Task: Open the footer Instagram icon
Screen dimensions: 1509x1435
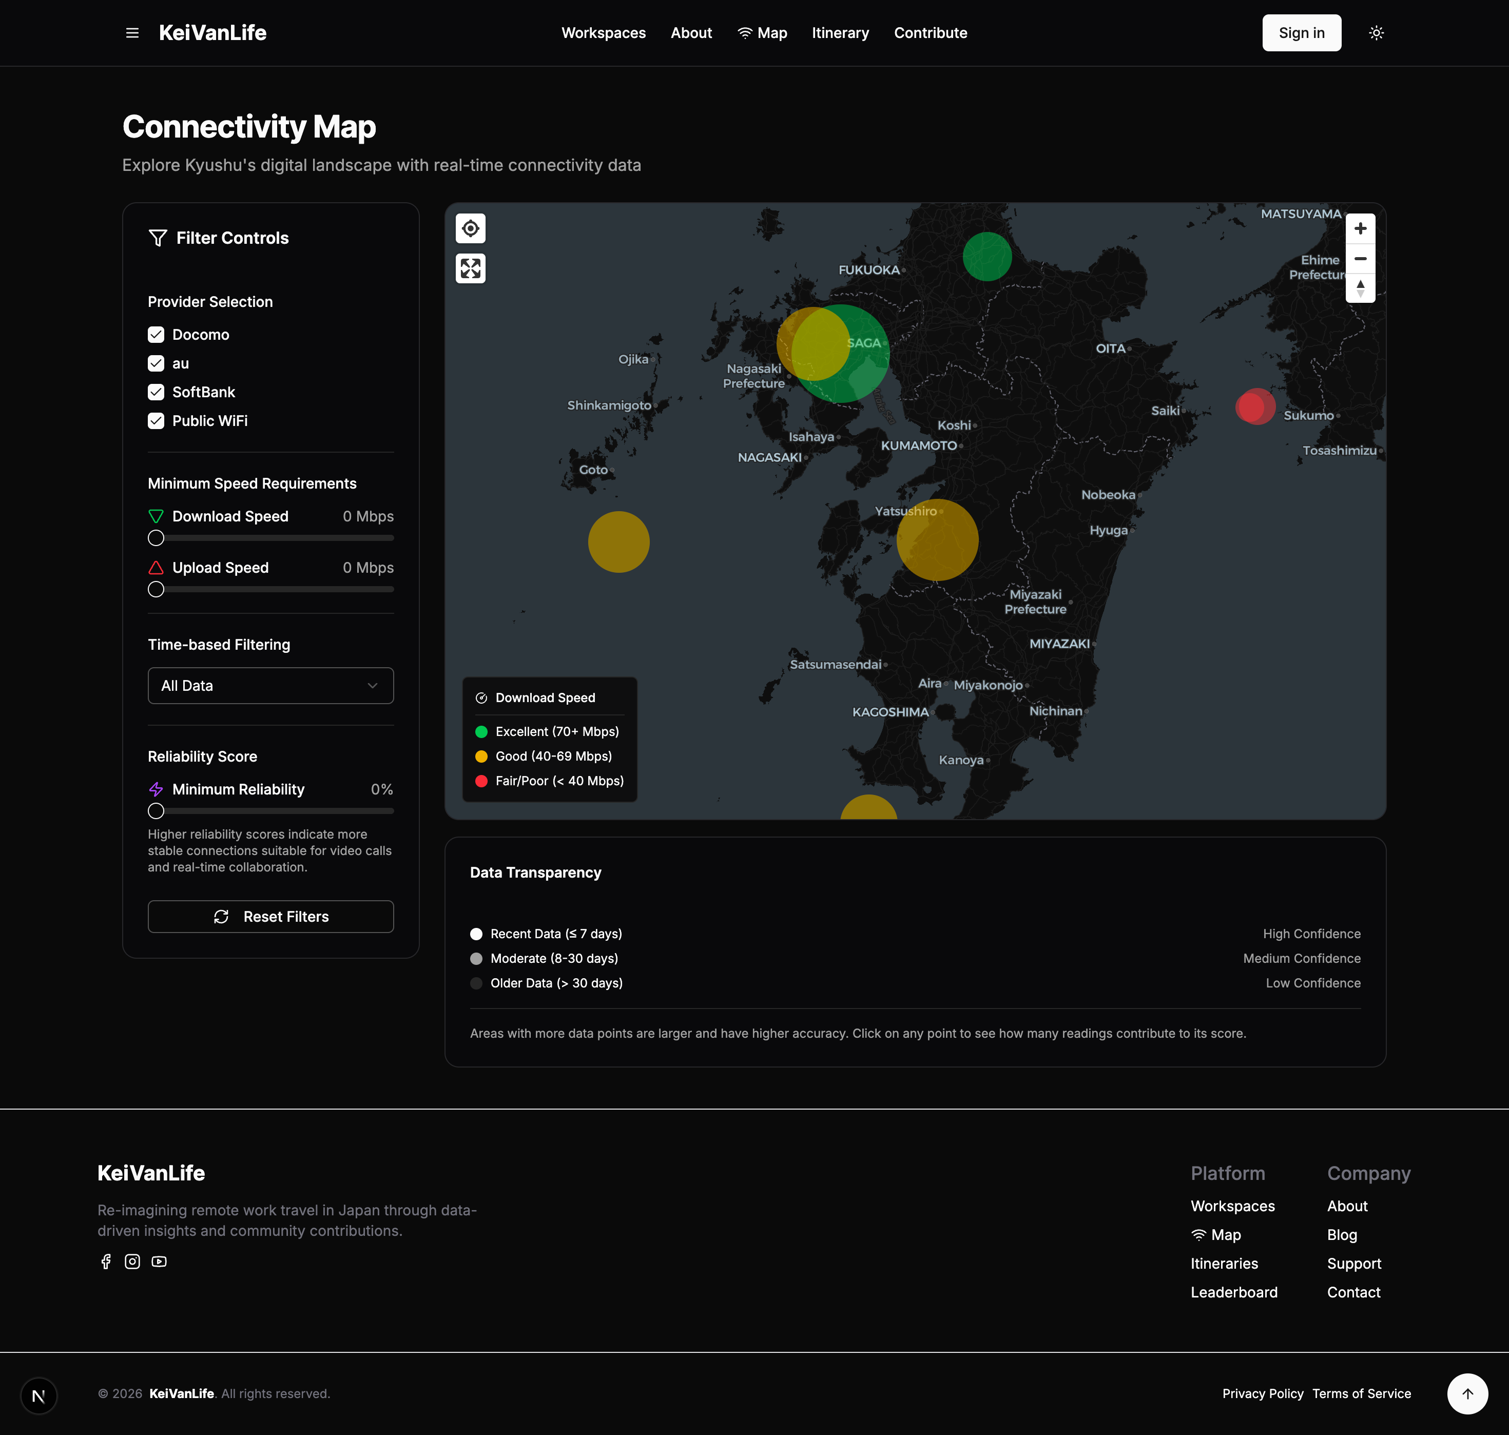Action: click(x=132, y=1262)
